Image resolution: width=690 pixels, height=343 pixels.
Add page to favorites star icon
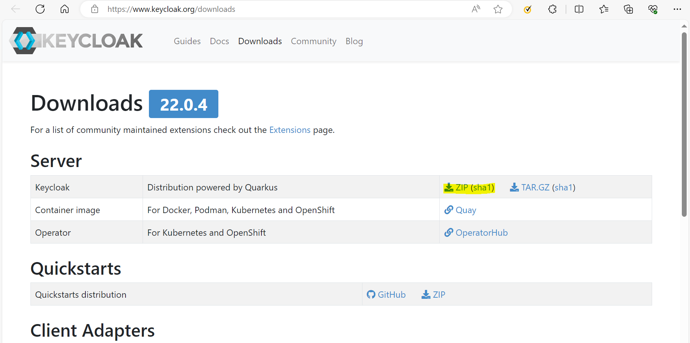pyautogui.click(x=498, y=9)
